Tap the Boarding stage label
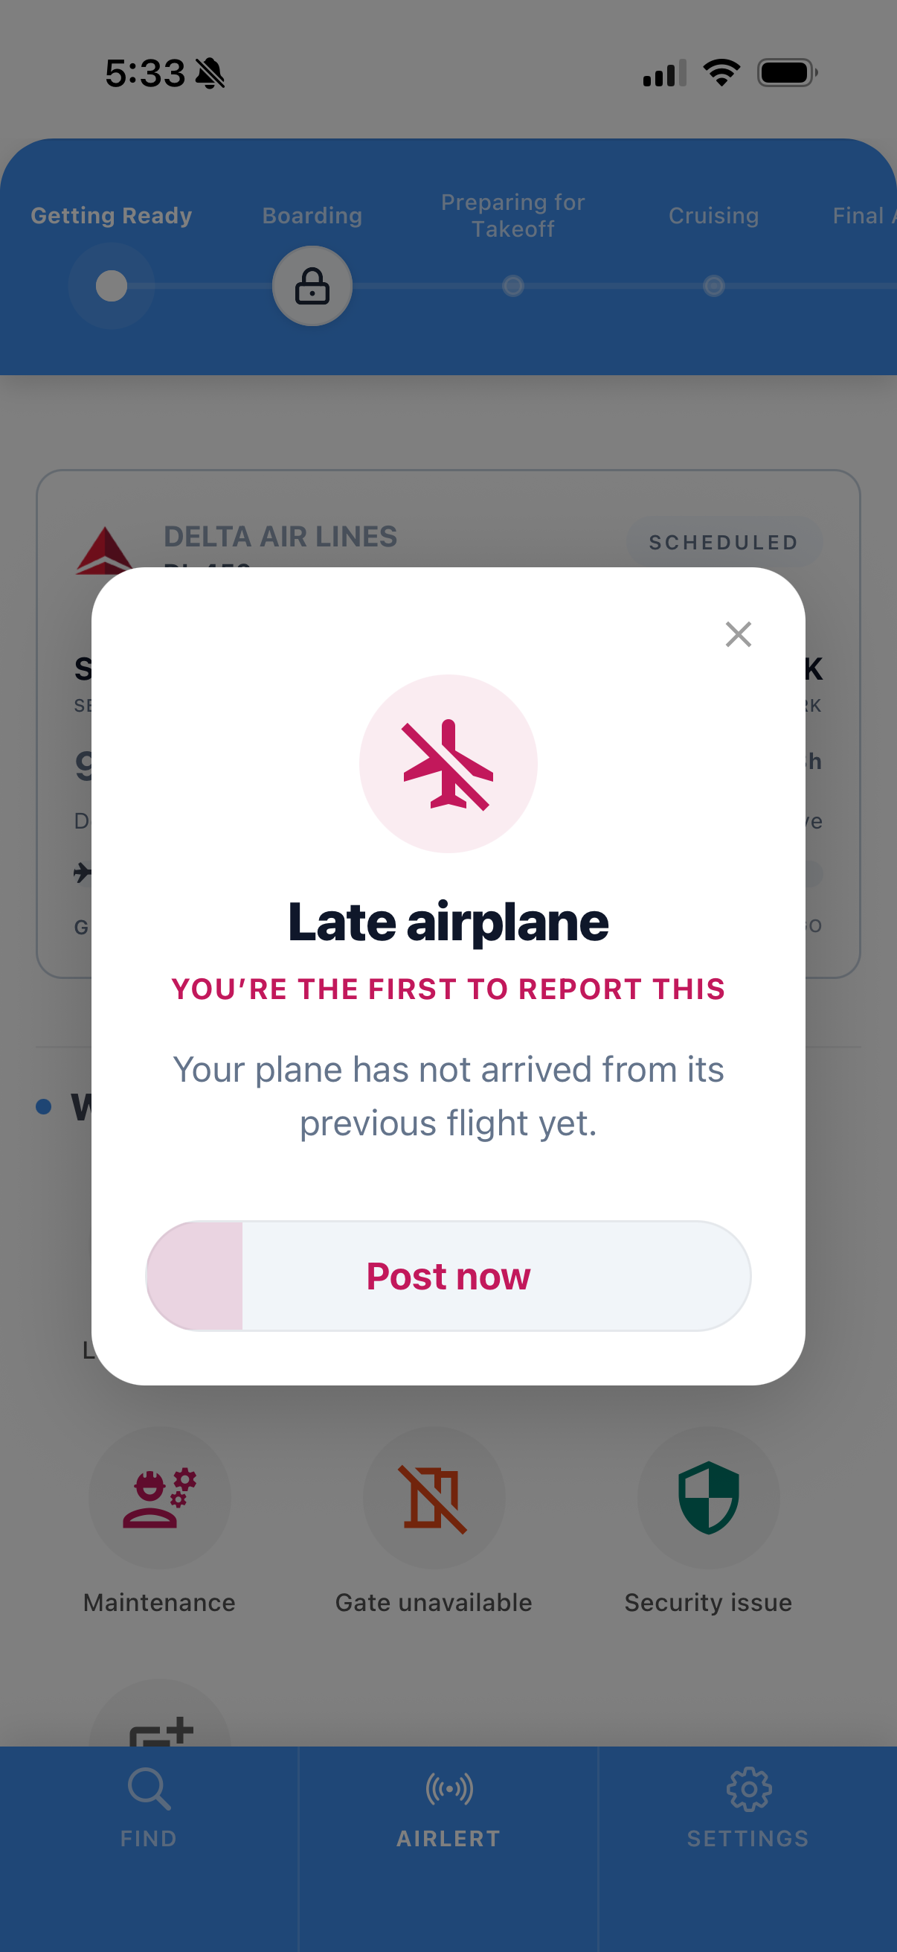This screenshot has width=897, height=1952. click(x=312, y=216)
